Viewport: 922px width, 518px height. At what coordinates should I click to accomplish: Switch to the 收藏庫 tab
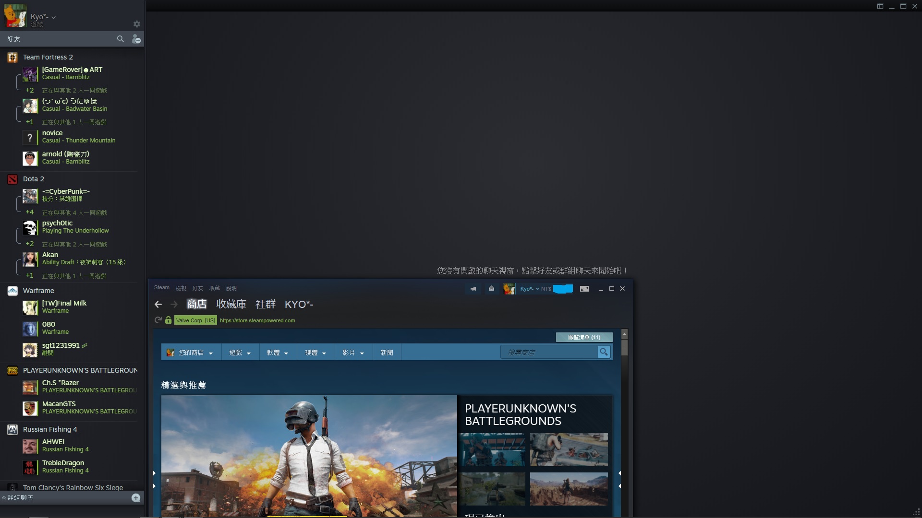point(231,304)
